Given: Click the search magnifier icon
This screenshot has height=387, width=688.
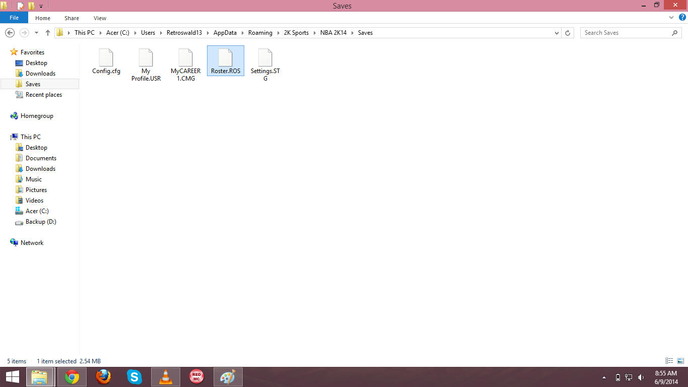Looking at the screenshot, I should click(675, 33).
